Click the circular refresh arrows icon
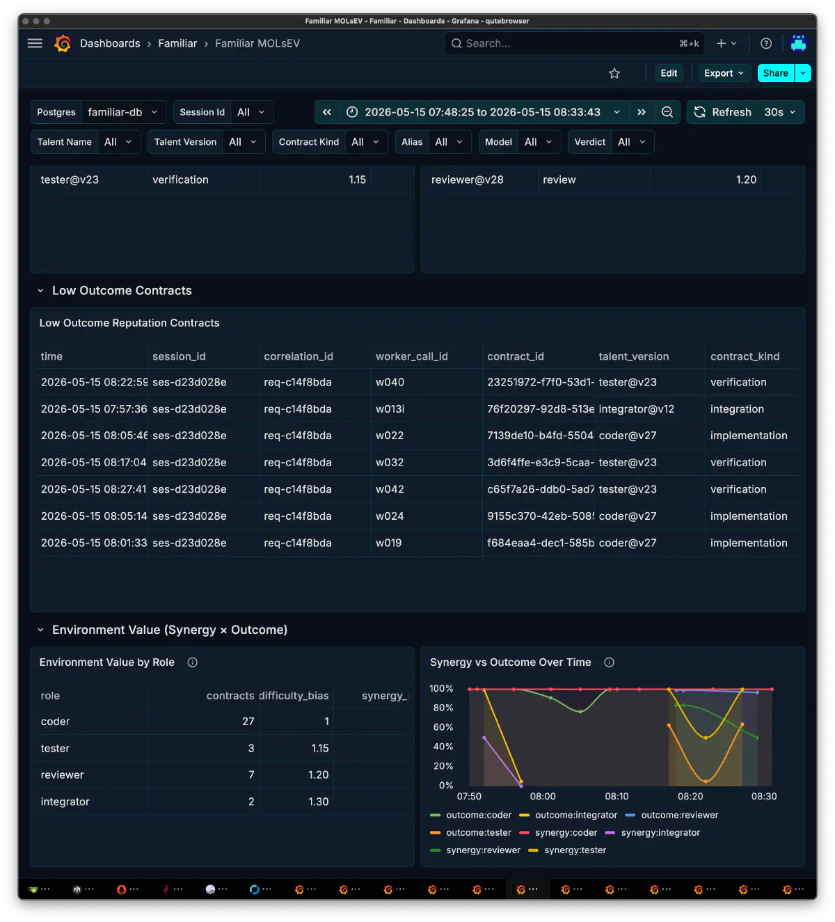This screenshot has width=835, height=922. coord(700,112)
